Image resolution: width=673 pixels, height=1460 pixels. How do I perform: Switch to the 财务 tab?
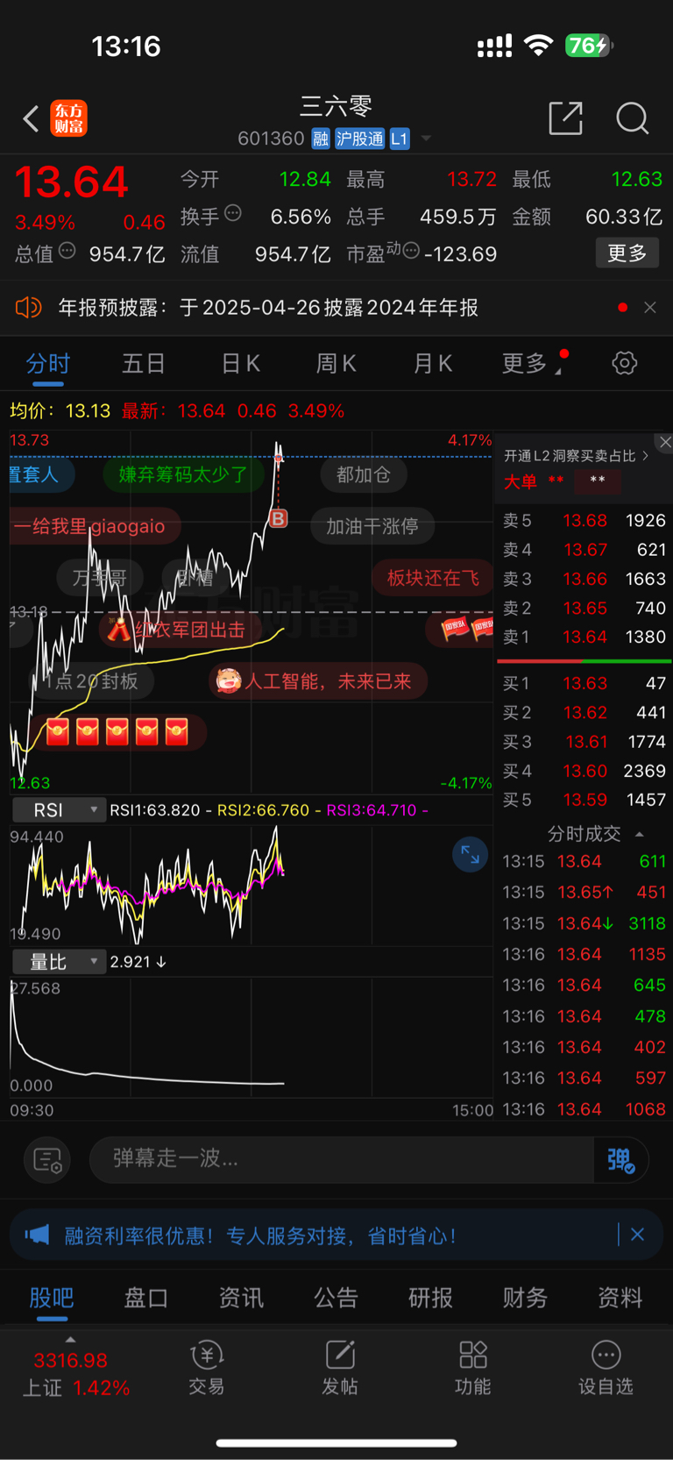pyautogui.click(x=525, y=1298)
